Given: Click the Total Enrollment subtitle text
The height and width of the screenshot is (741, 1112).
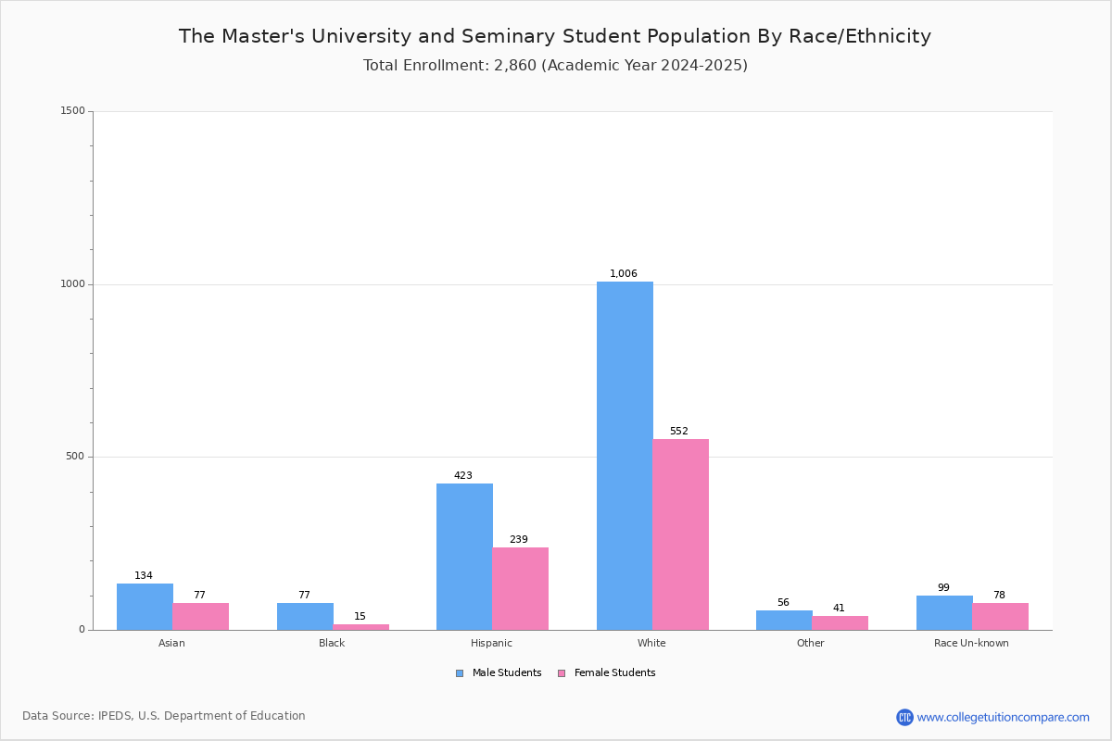Looking at the screenshot, I should tap(555, 66).
